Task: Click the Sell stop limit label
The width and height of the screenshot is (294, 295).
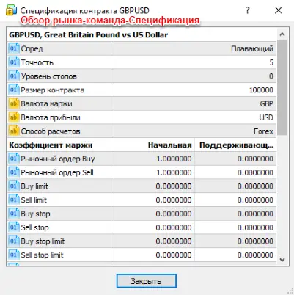Action: point(42,255)
